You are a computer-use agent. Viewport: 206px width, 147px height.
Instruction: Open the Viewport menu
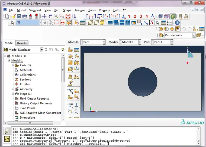[x=35, y=10]
